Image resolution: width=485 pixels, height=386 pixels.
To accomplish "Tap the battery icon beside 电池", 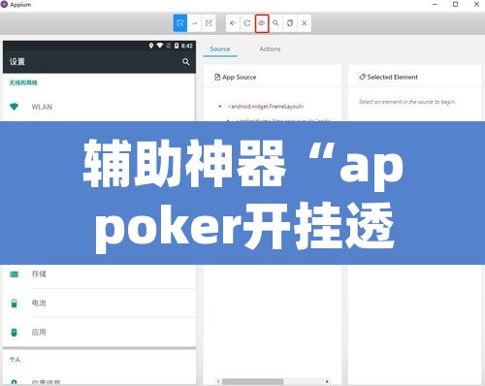I will coord(14,304).
